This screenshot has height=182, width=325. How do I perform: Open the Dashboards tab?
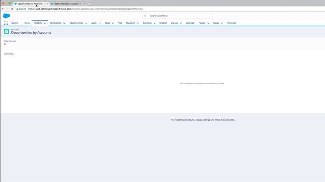55,23
